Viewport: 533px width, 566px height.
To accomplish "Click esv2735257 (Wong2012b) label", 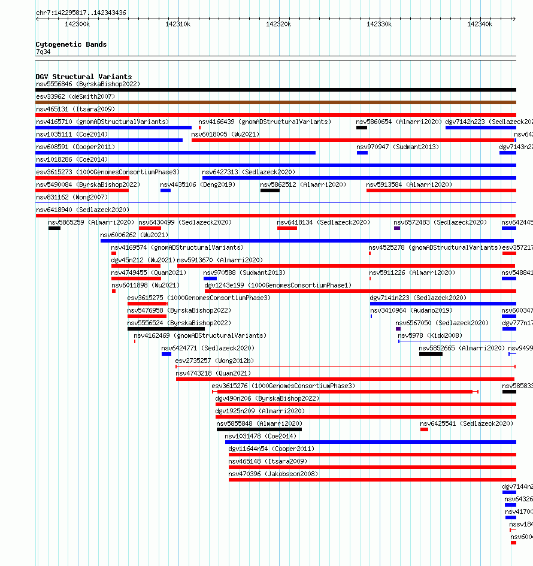I will pyautogui.click(x=214, y=361).
